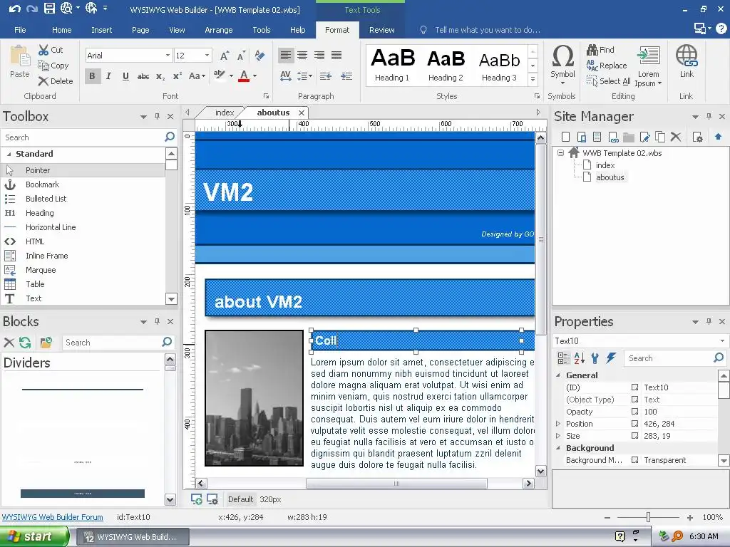The height and width of the screenshot is (547, 730).
Task: Open the Arrange ribbon tab
Action: coord(218,30)
